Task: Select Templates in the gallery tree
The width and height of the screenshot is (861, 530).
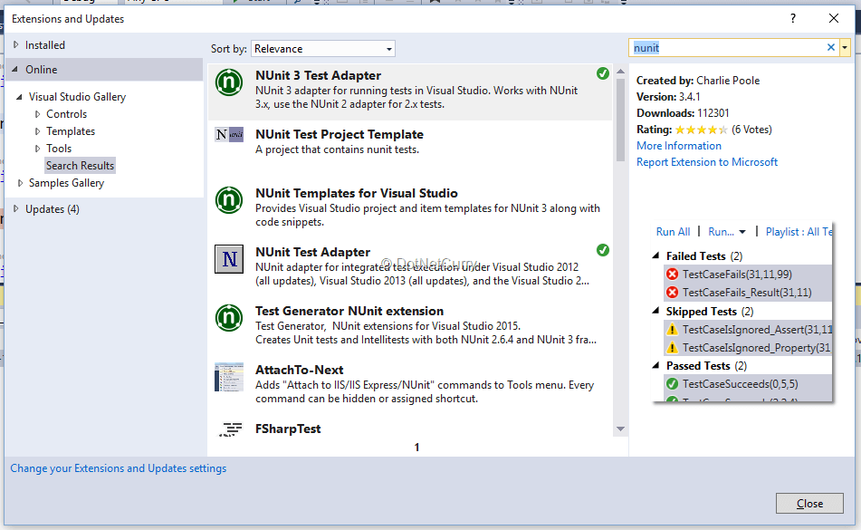Action: (71, 131)
